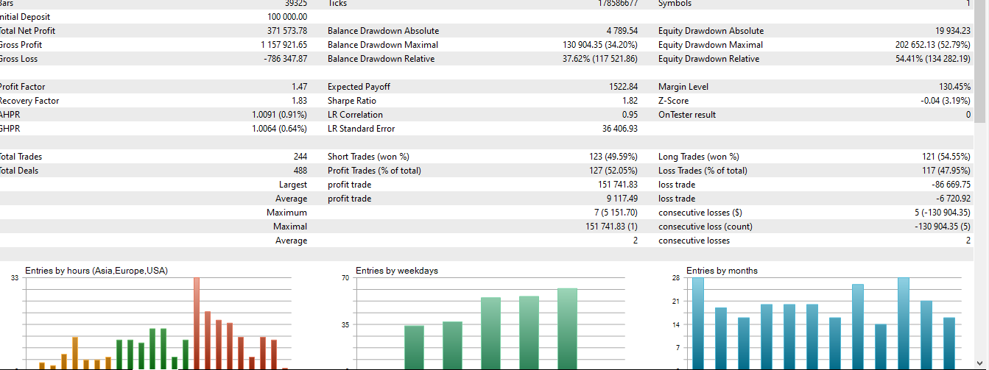Screen dimensions: 989x370
Task: Select the Expected Payoff value 1522.84
Action: click(624, 87)
